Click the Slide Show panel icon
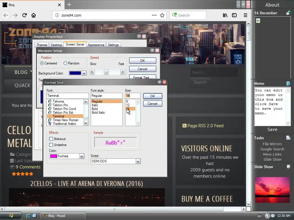The image size is (294, 220). coord(288,167)
